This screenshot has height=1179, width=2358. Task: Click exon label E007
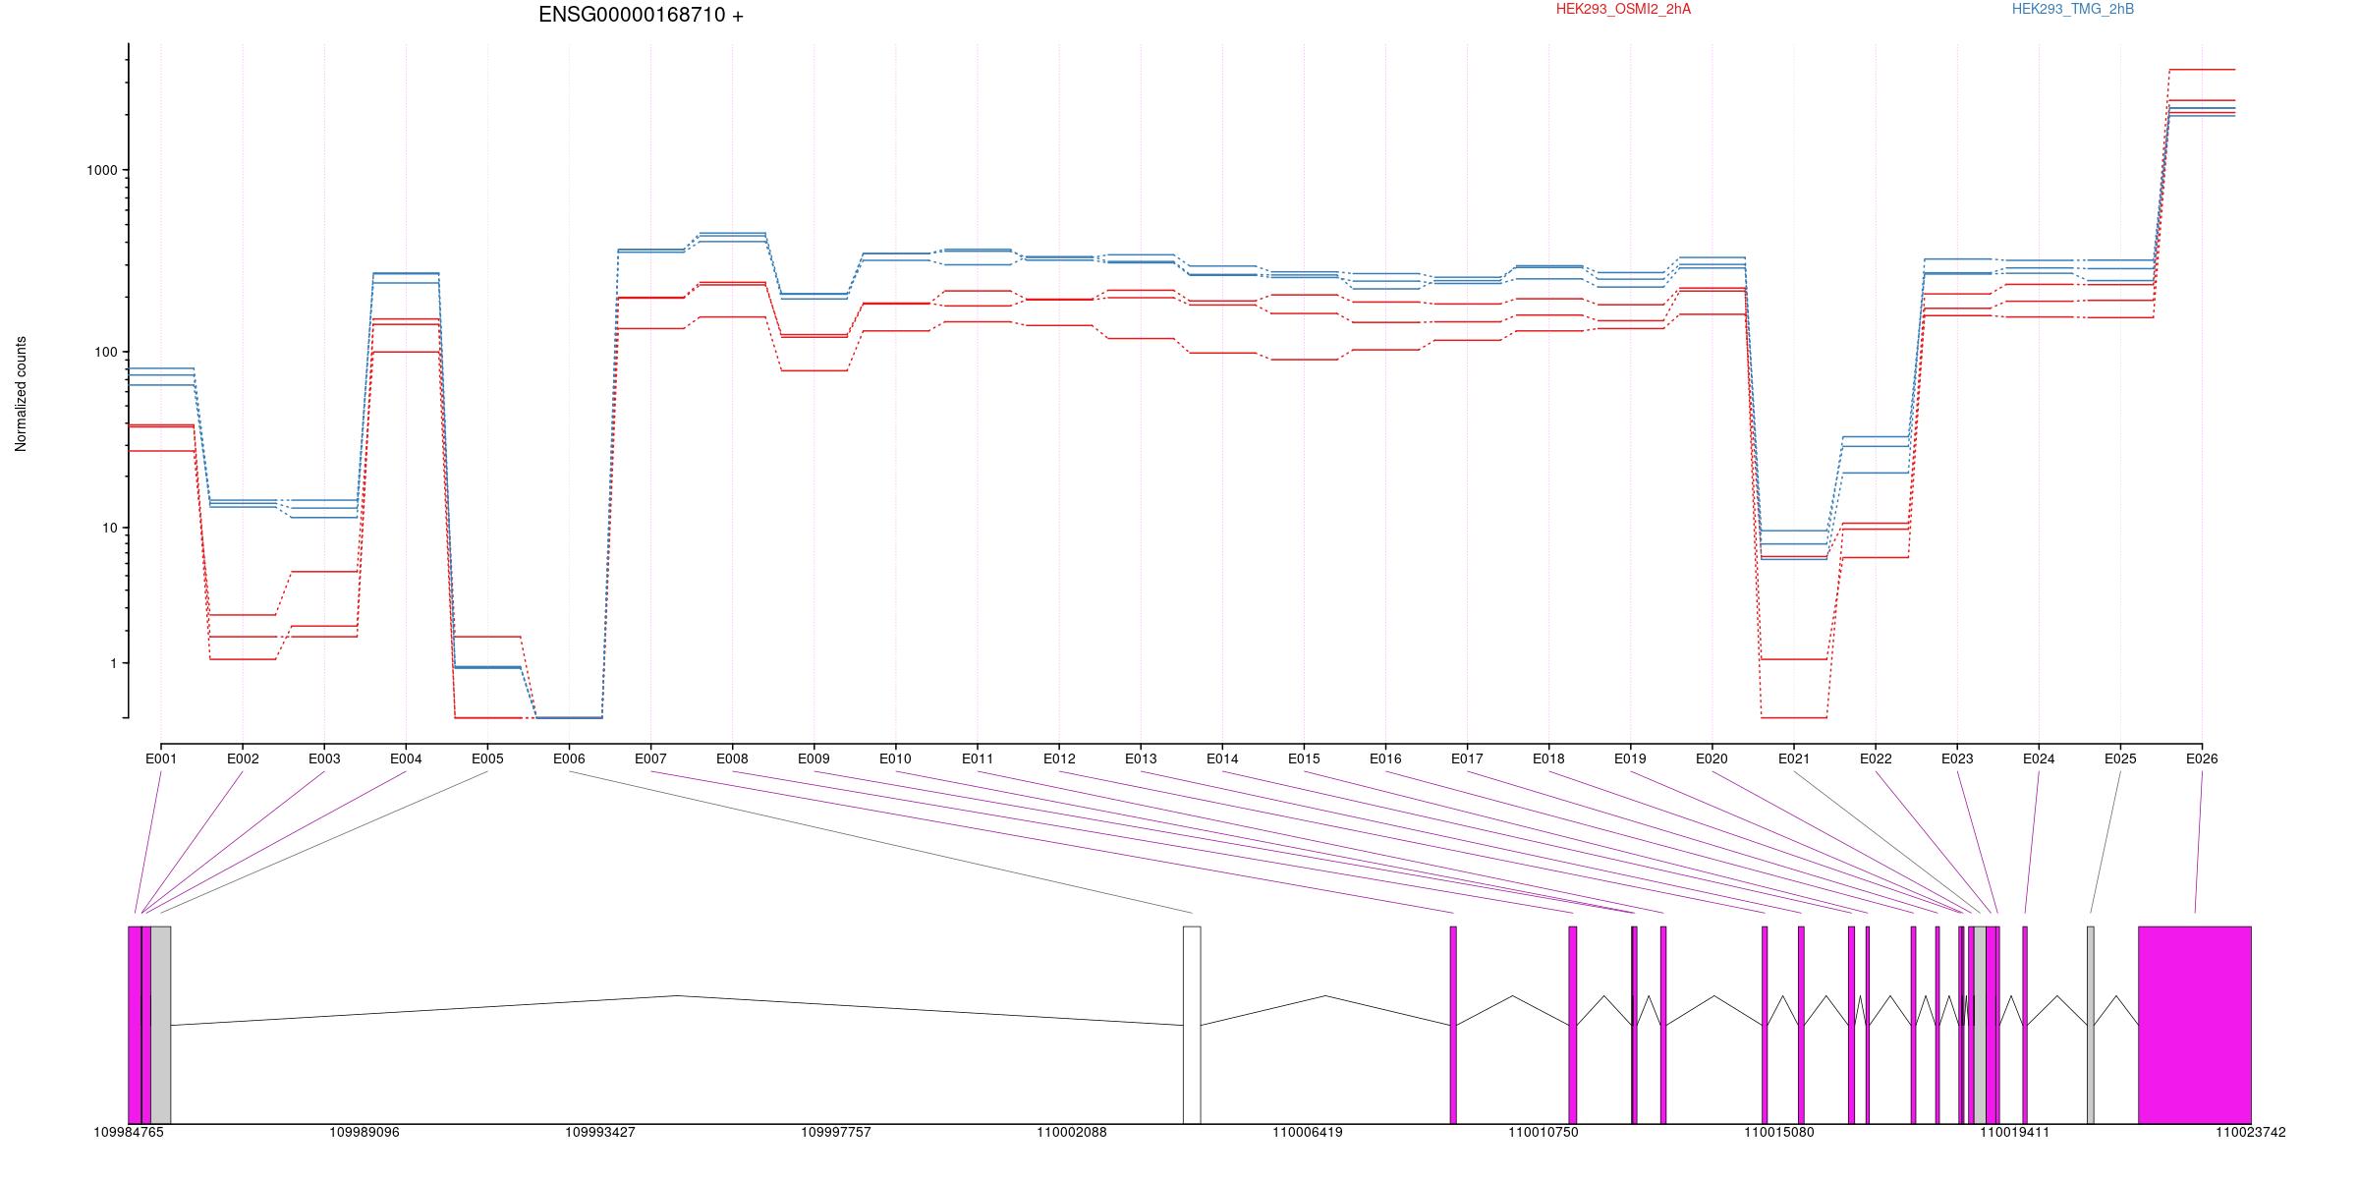tap(650, 758)
